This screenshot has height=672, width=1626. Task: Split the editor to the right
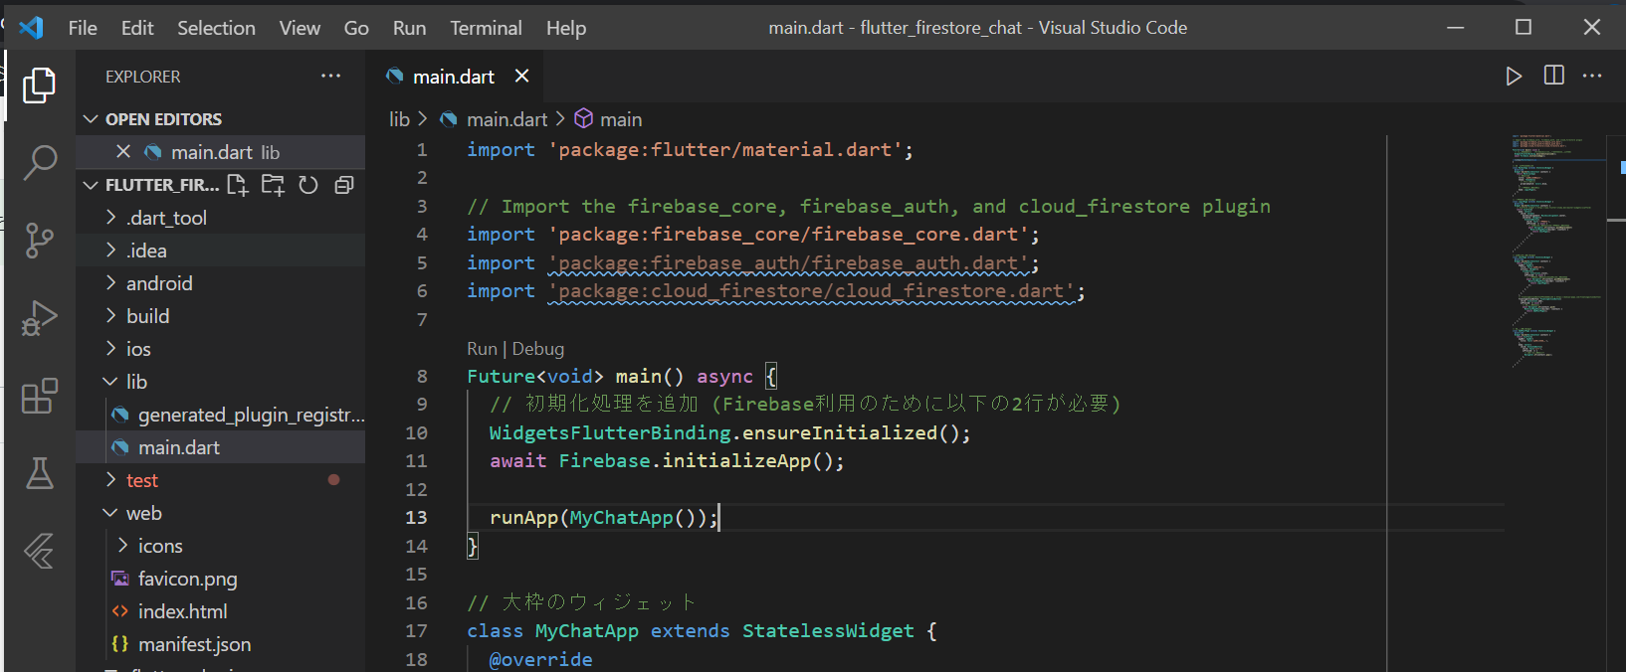pos(1553,76)
